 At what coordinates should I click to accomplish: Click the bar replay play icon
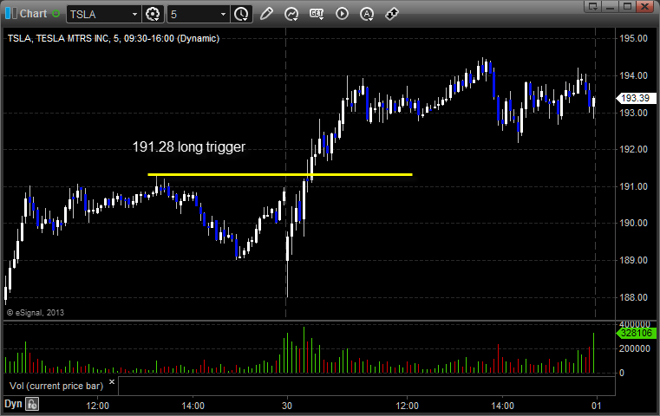342,14
